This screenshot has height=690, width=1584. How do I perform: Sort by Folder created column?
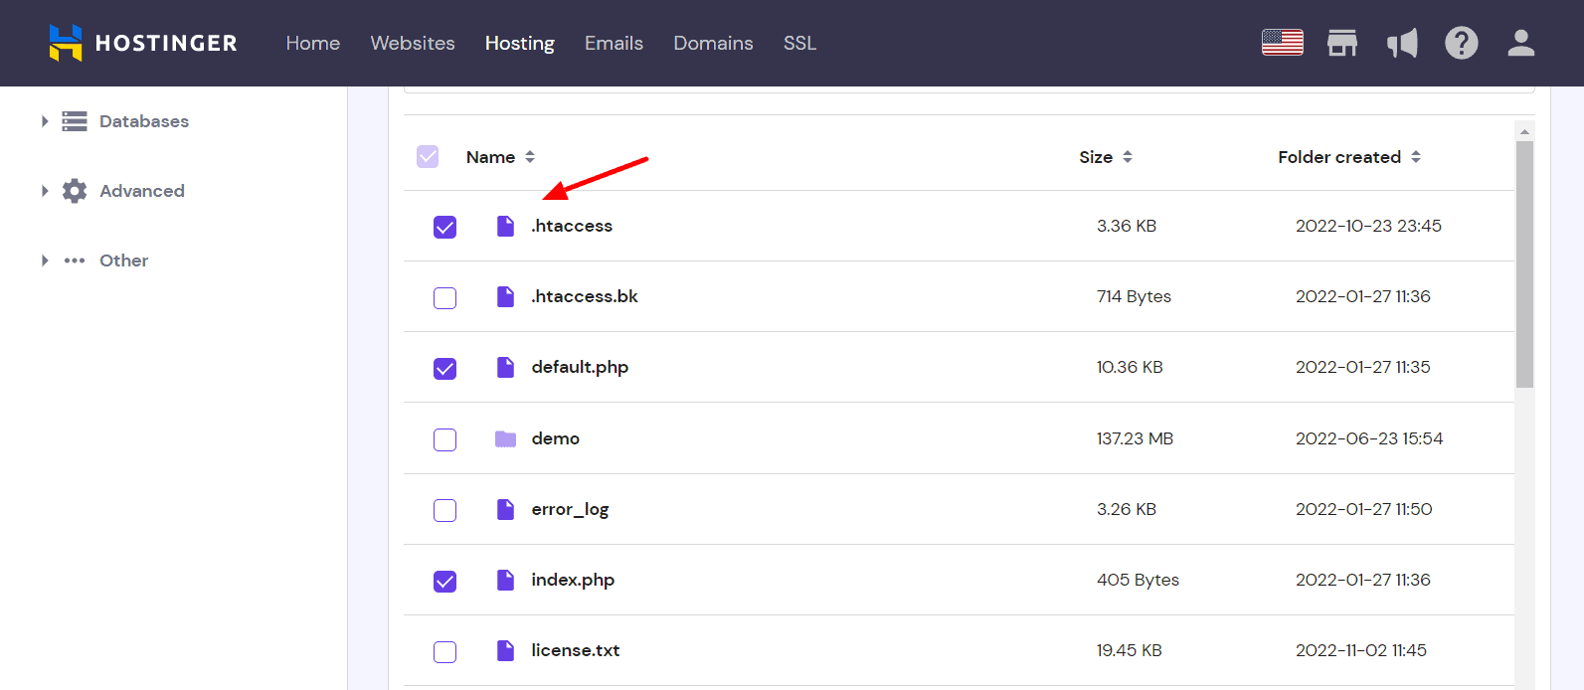point(1348,157)
